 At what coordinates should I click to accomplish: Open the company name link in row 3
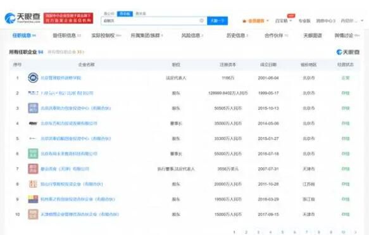pos(76,108)
